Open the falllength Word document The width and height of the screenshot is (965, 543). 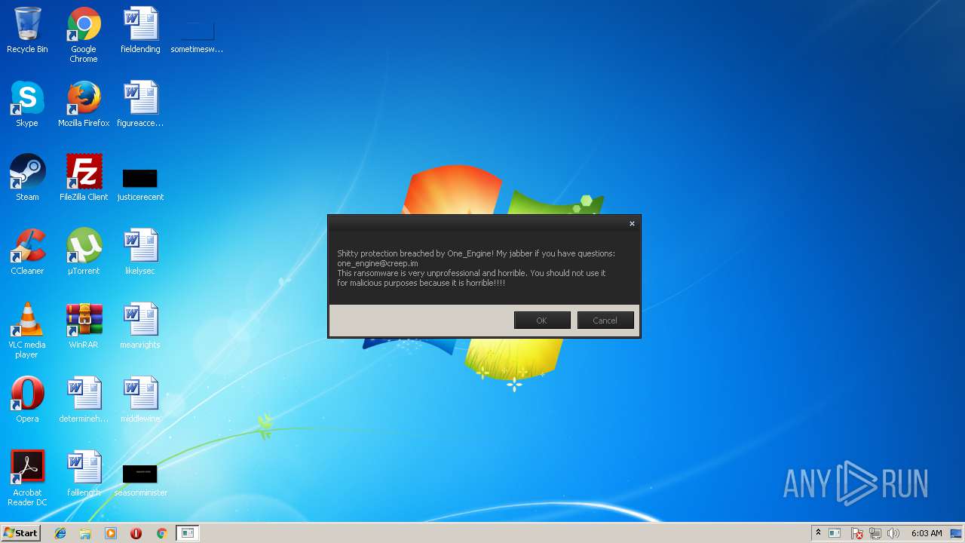tap(84, 474)
